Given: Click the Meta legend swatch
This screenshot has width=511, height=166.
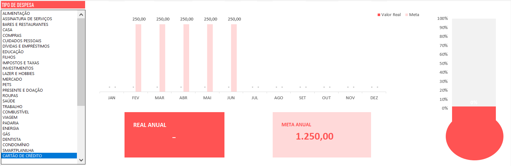Looking at the screenshot, I should [407, 15].
